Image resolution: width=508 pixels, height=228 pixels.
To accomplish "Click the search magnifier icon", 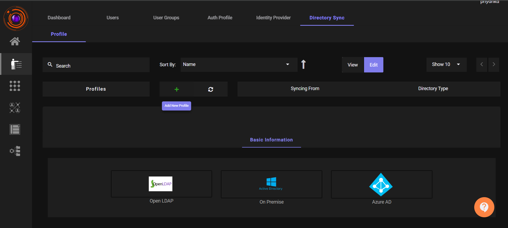I will pos(50,64).
